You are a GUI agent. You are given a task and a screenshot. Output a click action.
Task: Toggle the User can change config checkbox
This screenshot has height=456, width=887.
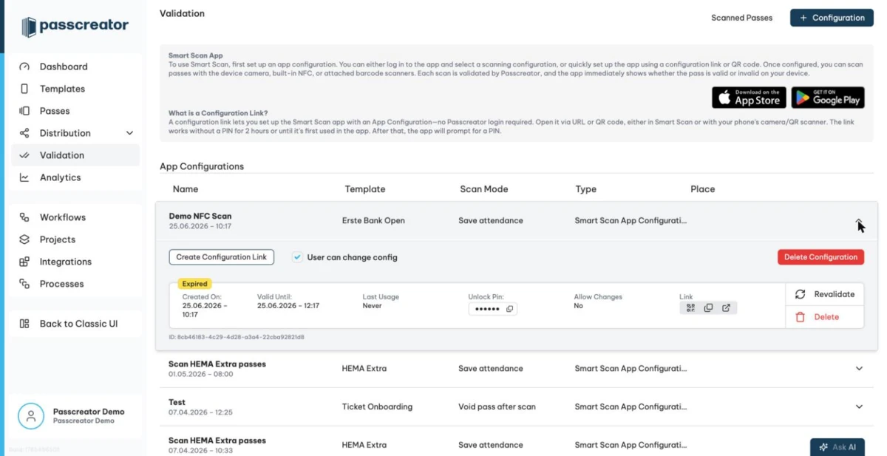pos(297,257)
